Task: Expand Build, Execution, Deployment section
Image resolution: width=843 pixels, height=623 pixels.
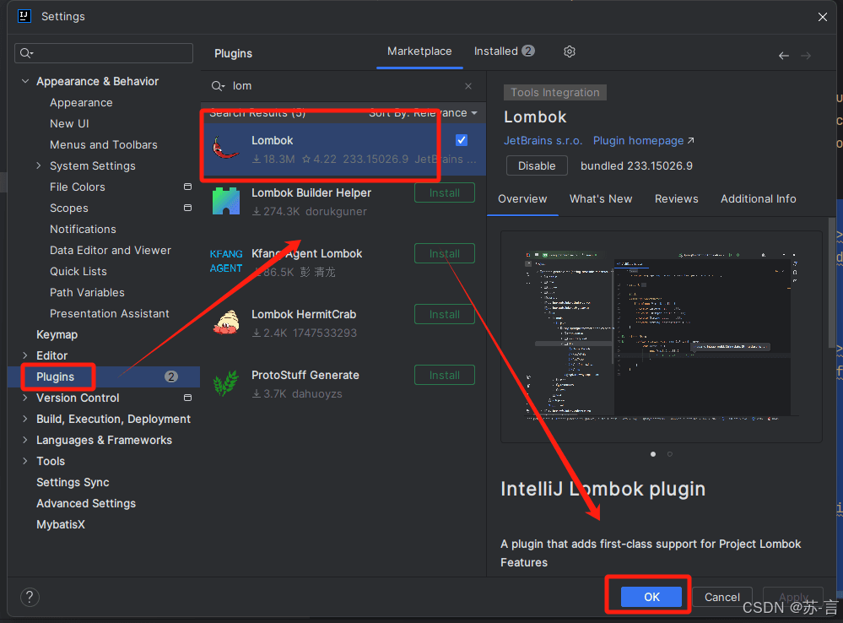Action: point(25,419)
